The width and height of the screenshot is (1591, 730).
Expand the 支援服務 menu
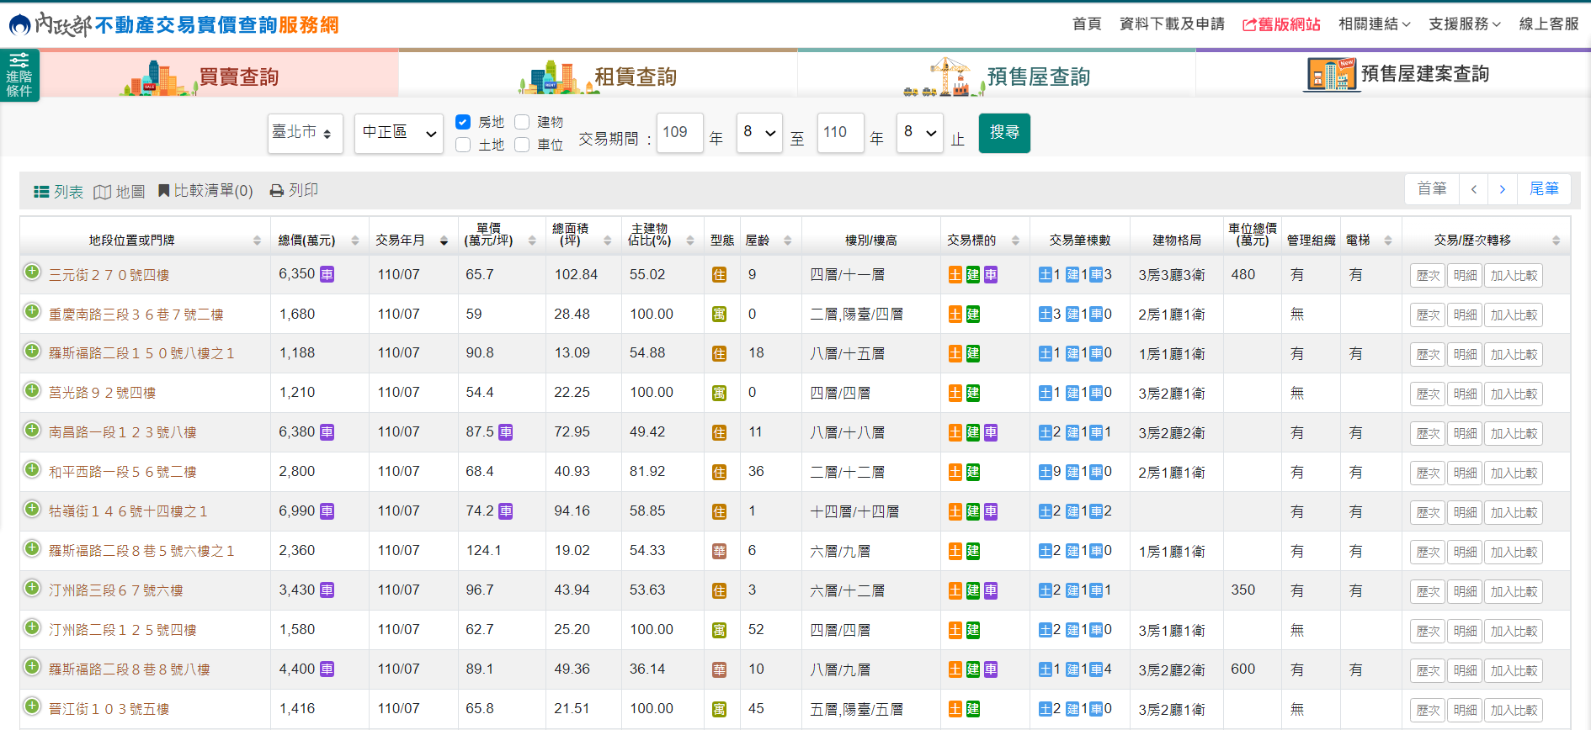tap(1465, 24)
